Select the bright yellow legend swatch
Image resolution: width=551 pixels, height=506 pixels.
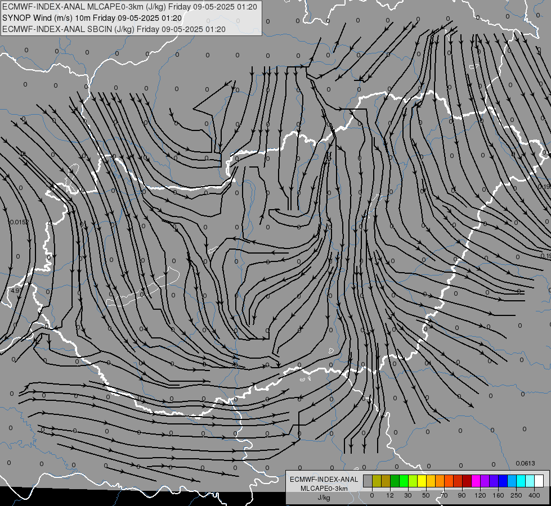click(x=422, y=481)
